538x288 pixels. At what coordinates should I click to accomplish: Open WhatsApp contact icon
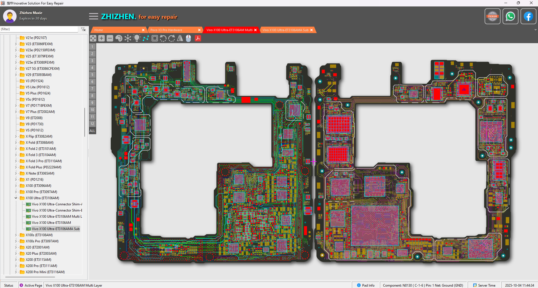(x=511, y=17)
